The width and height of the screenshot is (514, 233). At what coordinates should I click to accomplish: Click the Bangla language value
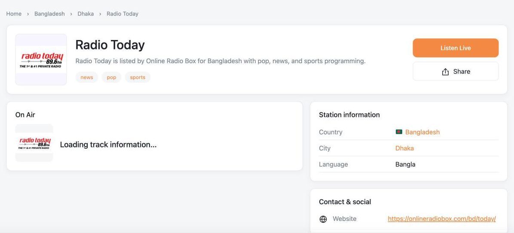(x=406, y=164)
